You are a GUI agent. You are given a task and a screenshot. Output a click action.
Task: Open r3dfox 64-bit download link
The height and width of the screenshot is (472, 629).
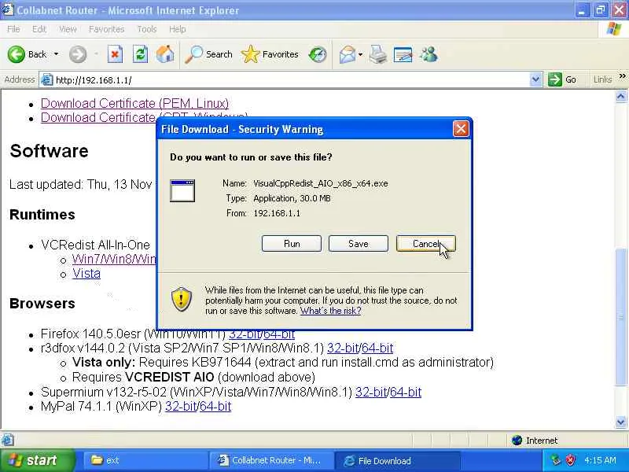pyautogui.click(x=377, y=348)
